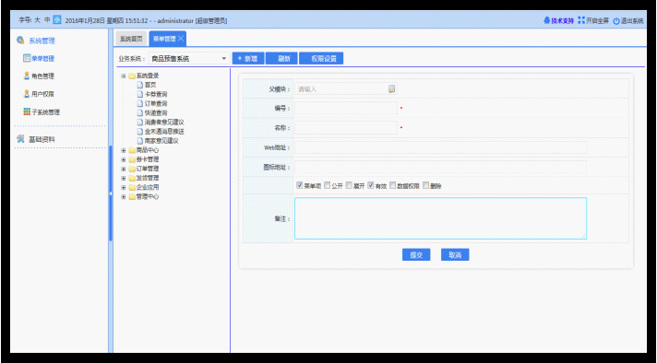Expand the 发货管理 tree node
The width and height of the screenshot is (657, 363).
point(124,178)
